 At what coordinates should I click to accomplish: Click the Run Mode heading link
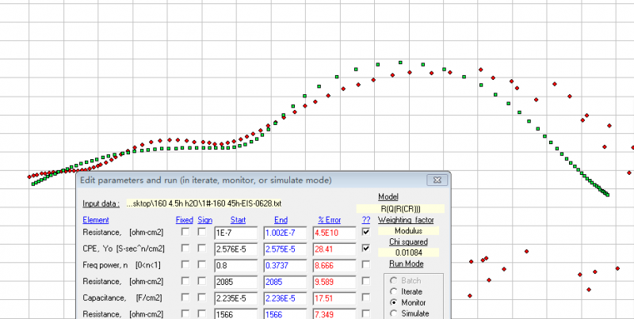[x=407, y=264]
